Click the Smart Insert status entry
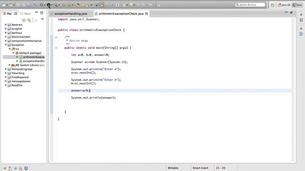305x171 pixels. 200,168
